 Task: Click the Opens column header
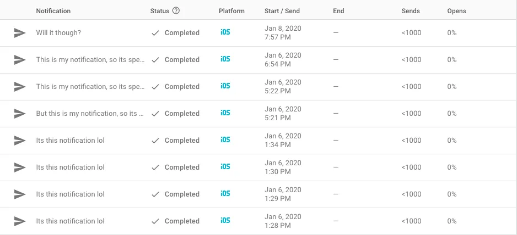[x=456, y=11]
